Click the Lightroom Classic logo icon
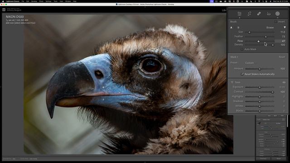 click(4, 10)
